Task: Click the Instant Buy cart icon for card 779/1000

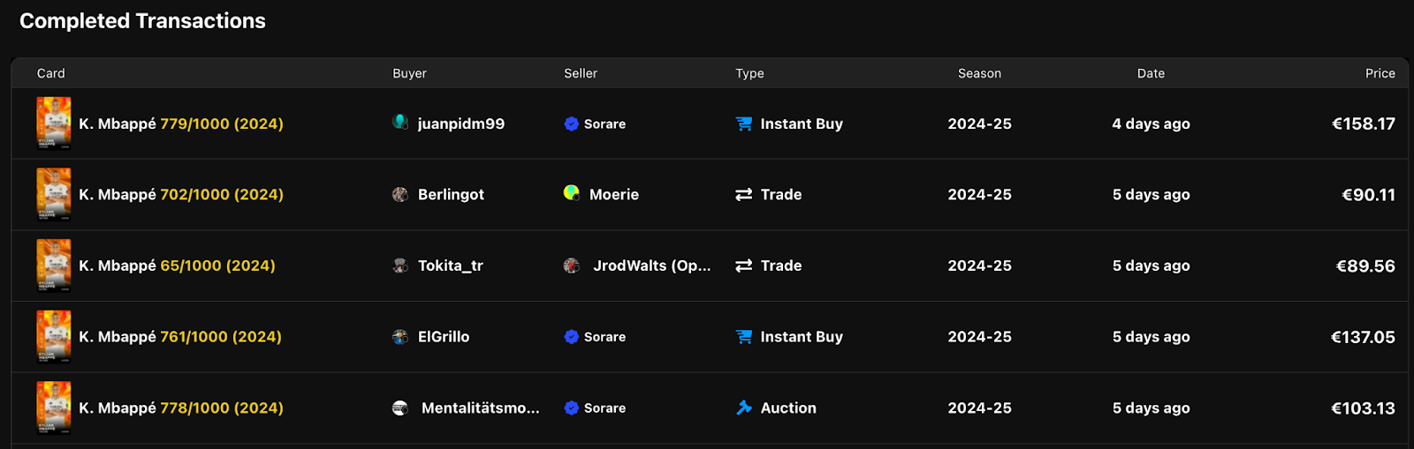Action: pos(744,123)
